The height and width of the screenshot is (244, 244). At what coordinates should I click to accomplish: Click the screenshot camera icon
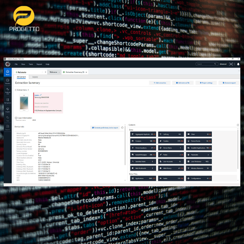231,64
